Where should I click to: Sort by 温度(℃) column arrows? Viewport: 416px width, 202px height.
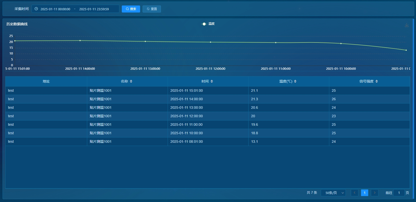(x=295, y=81)
